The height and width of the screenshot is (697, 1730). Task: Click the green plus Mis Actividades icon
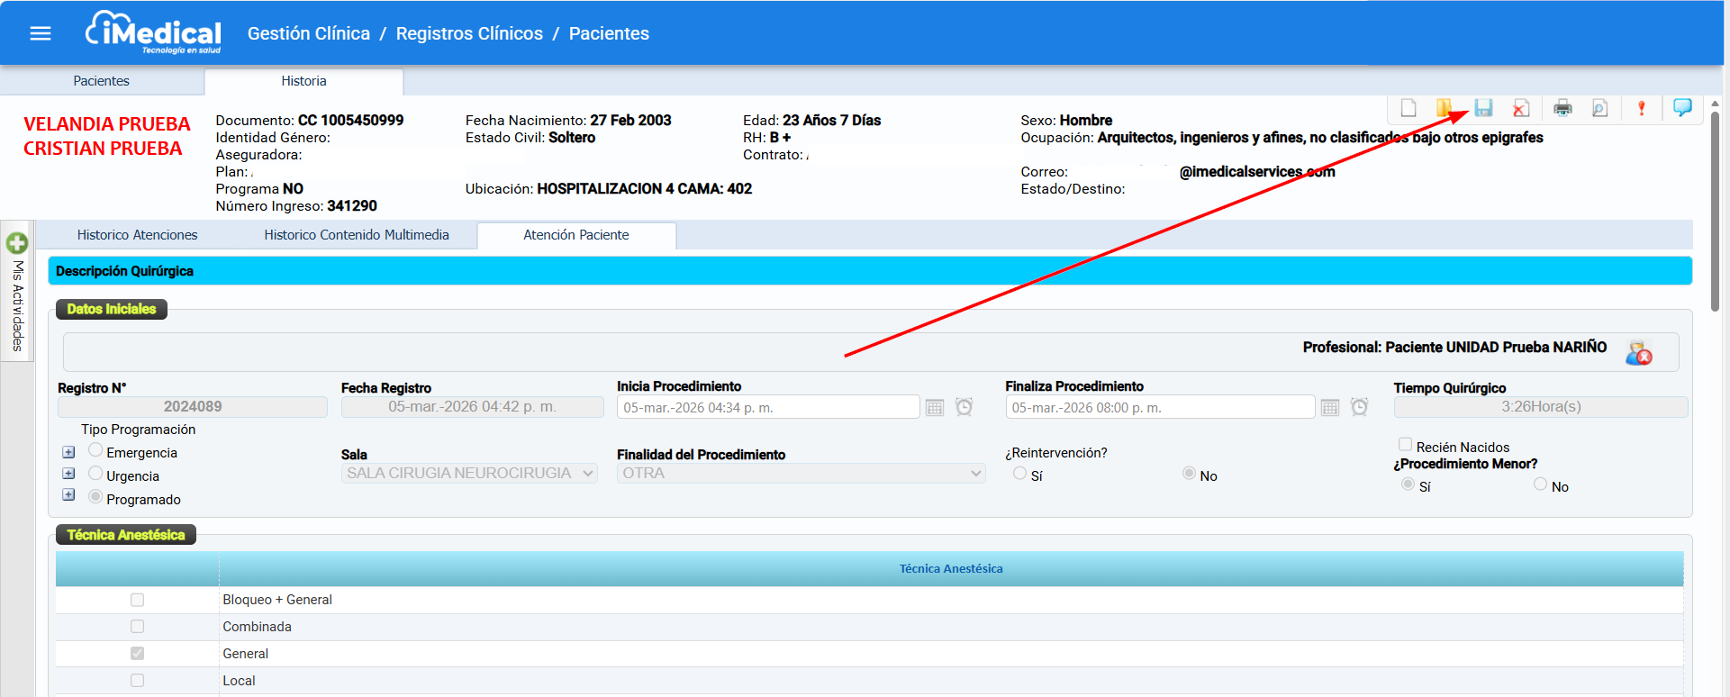(x=17, y=243)
